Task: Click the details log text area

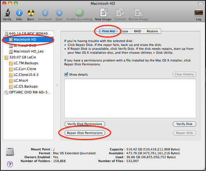Action: [x=130, y=98]
